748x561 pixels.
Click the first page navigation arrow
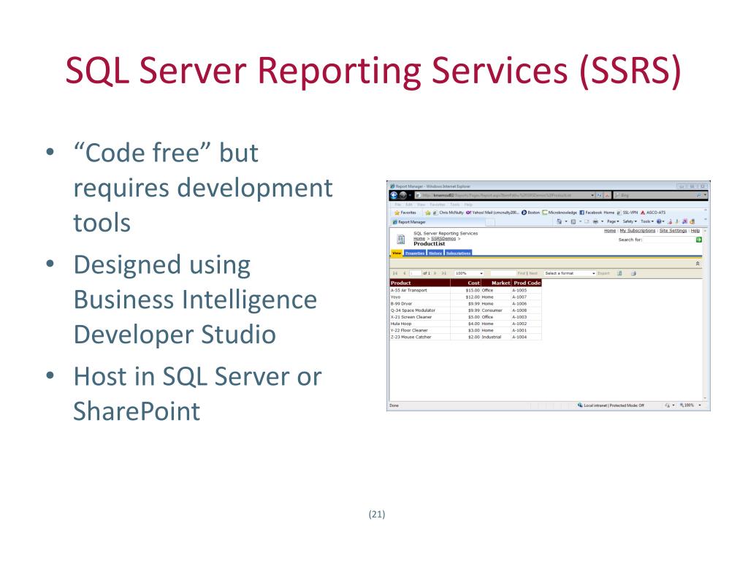[395, 273]
